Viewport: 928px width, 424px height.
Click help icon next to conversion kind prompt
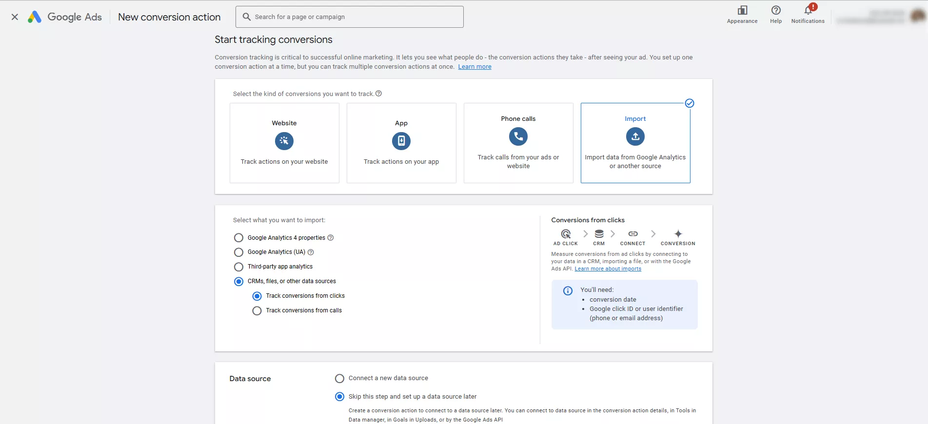point(378,94)
